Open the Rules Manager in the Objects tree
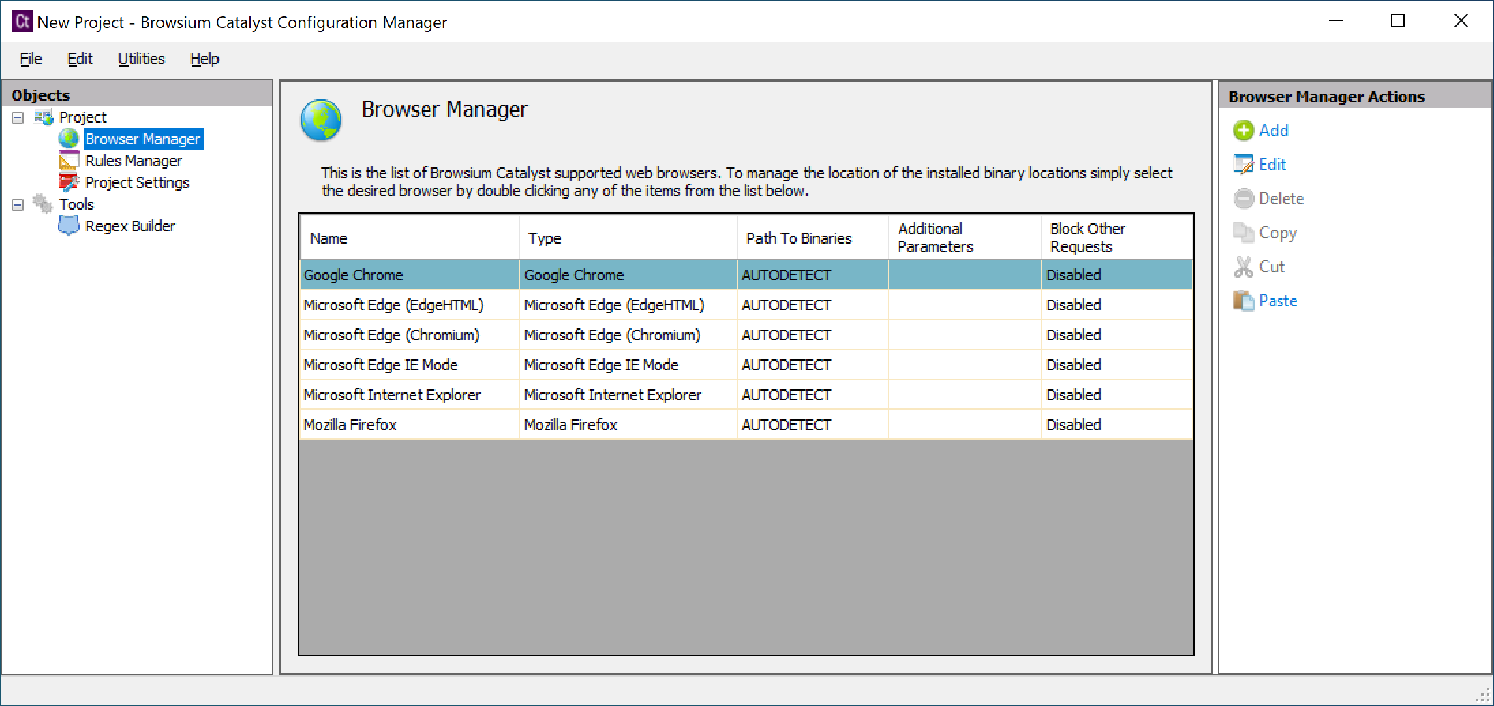The image size is (1494, 706). click(133, 160)
